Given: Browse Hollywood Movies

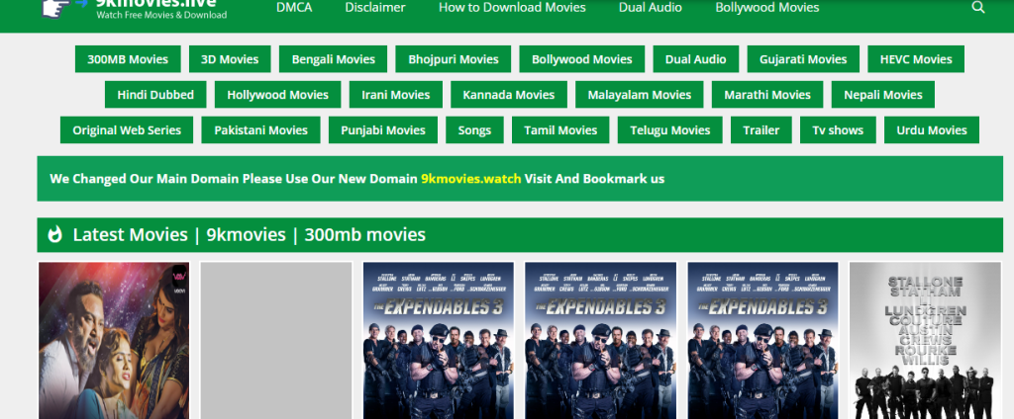Looking at the screenshot, I should (277, 94).
